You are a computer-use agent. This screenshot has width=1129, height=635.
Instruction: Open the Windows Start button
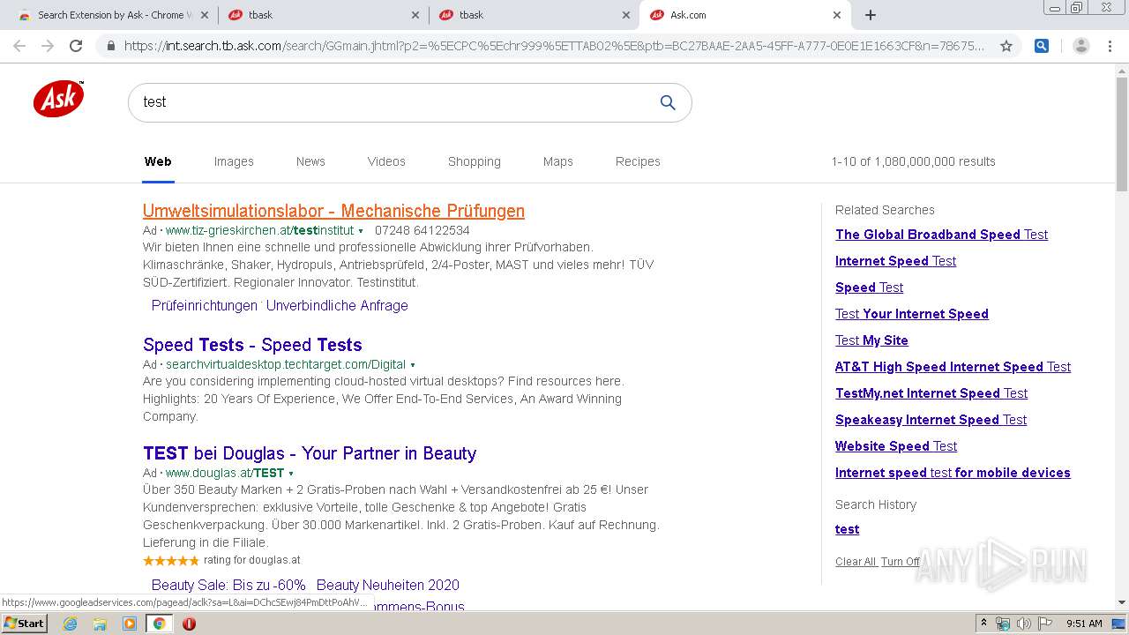24,623
